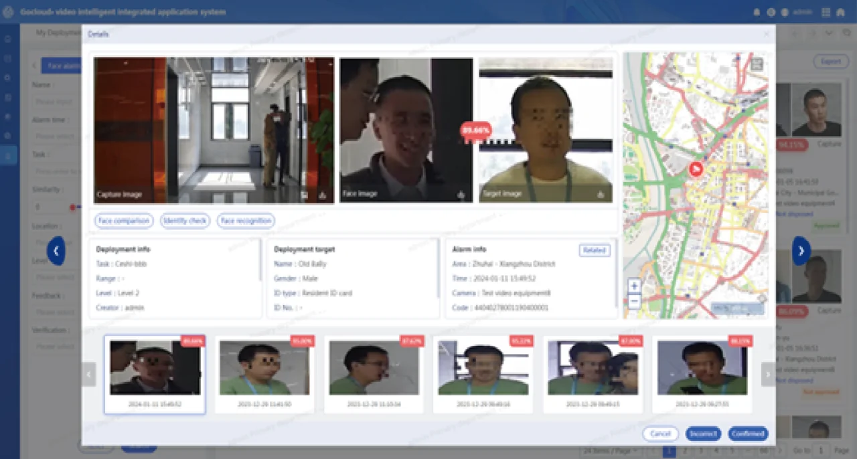The image size is (857, 459).
Task: Show next thumbnails in capture strip
Action: [768, 375]
